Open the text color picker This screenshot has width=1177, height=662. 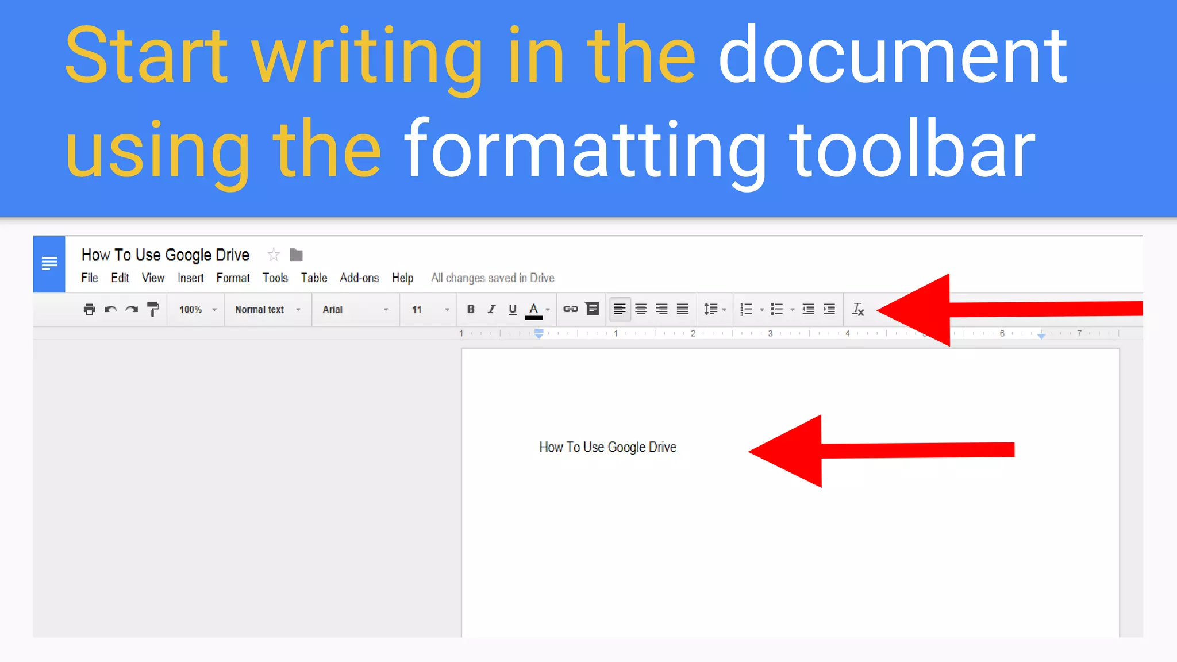pos(537,310)
